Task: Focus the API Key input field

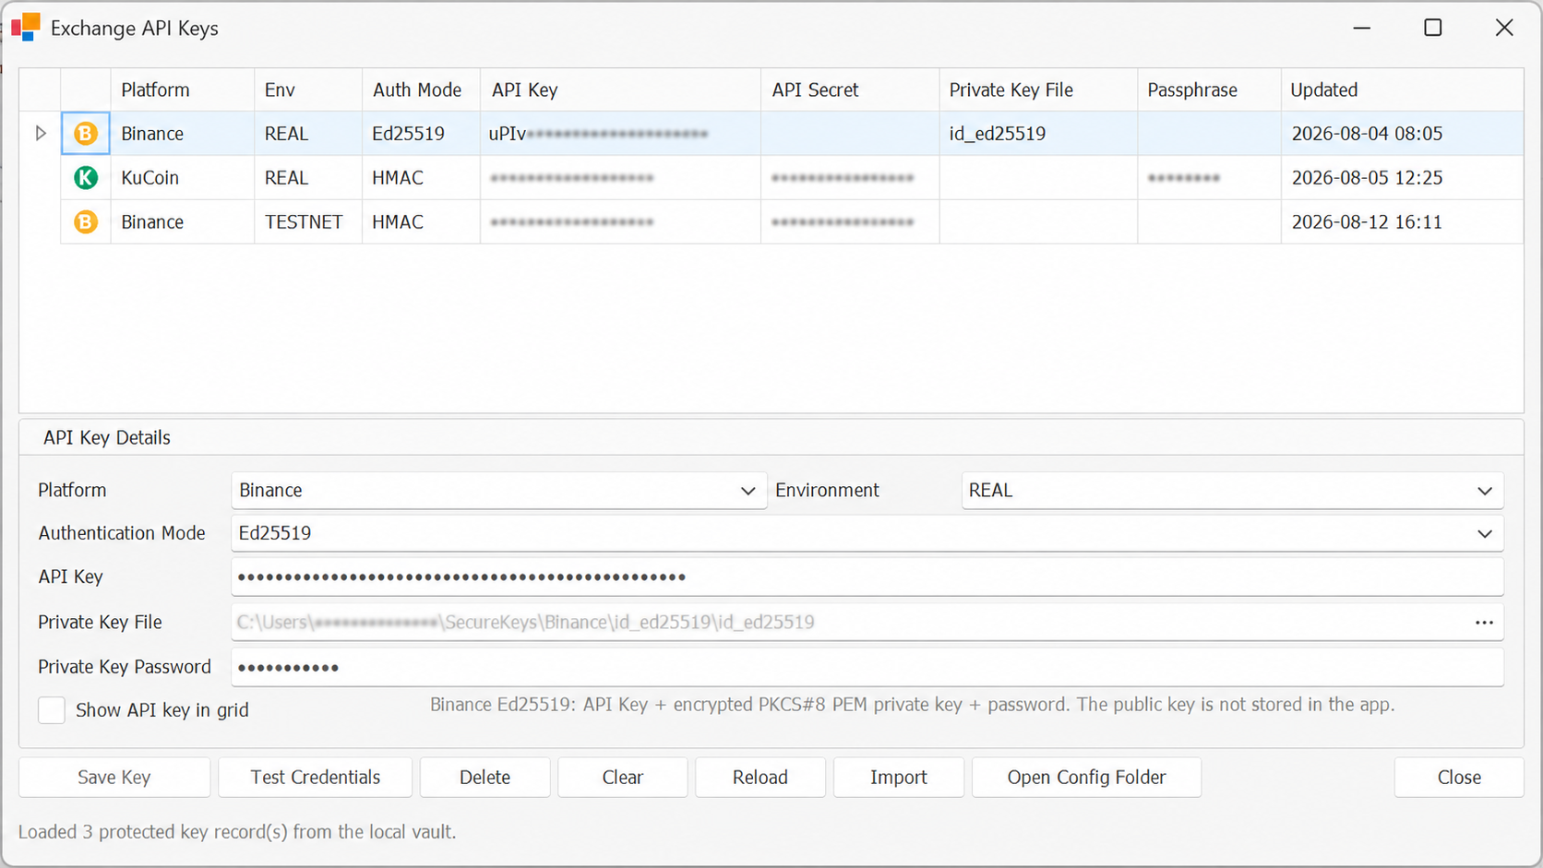Action: (867, 577)
